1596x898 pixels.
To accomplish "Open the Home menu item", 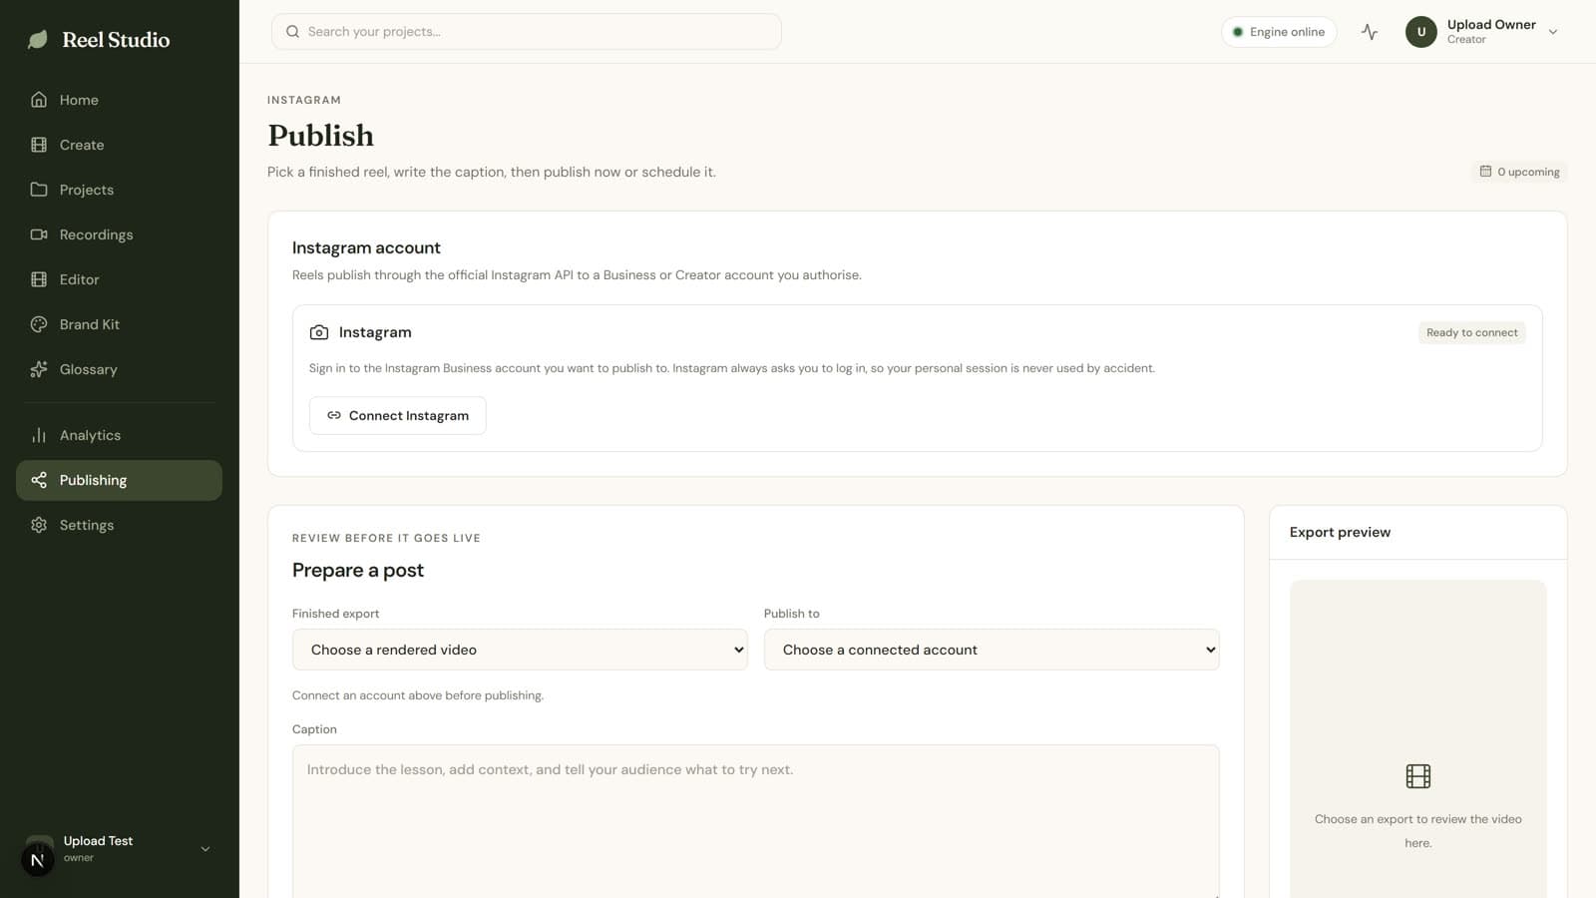I will 119,100.
